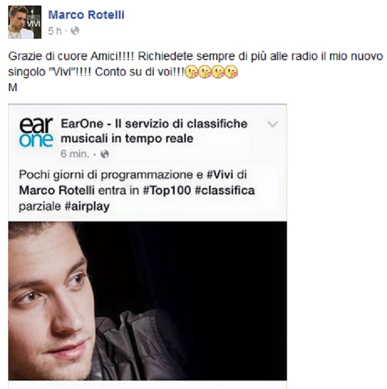
Task: Open the #classifica hashtag
Action: click(225, 190)
